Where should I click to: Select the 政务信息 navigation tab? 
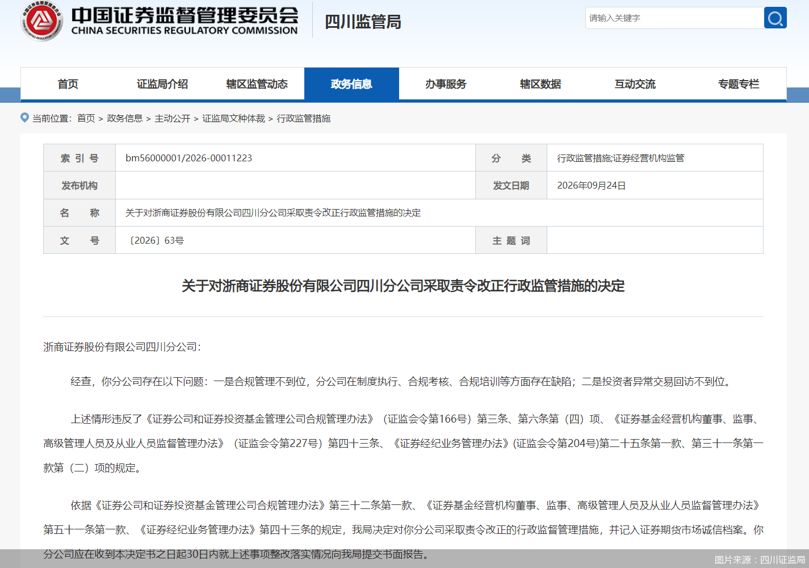(351, 84)
